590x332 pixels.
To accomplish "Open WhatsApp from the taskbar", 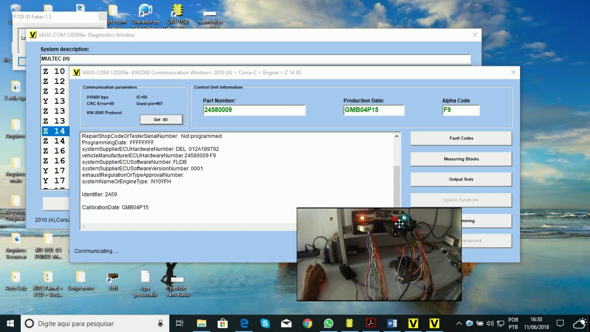I will point(329,323).
